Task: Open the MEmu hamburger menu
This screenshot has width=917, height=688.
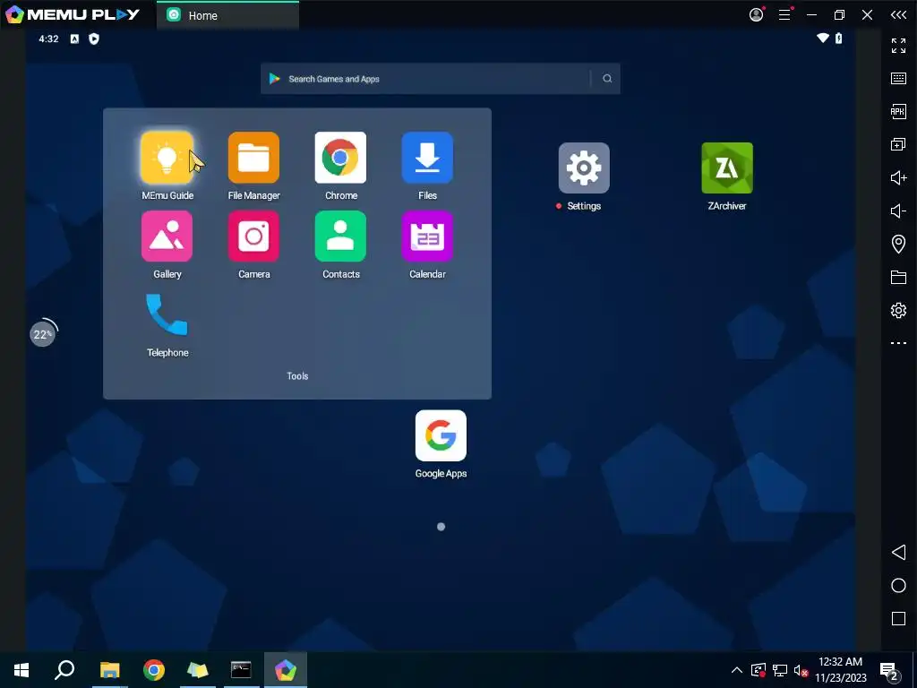Action: pyautogui.click(x=784, y=14)
